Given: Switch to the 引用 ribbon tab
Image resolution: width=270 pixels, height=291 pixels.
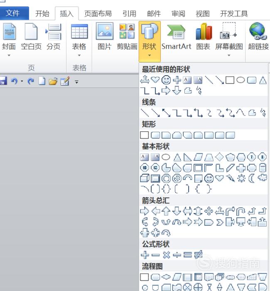Looking at the screenshot, I should 129,14.
